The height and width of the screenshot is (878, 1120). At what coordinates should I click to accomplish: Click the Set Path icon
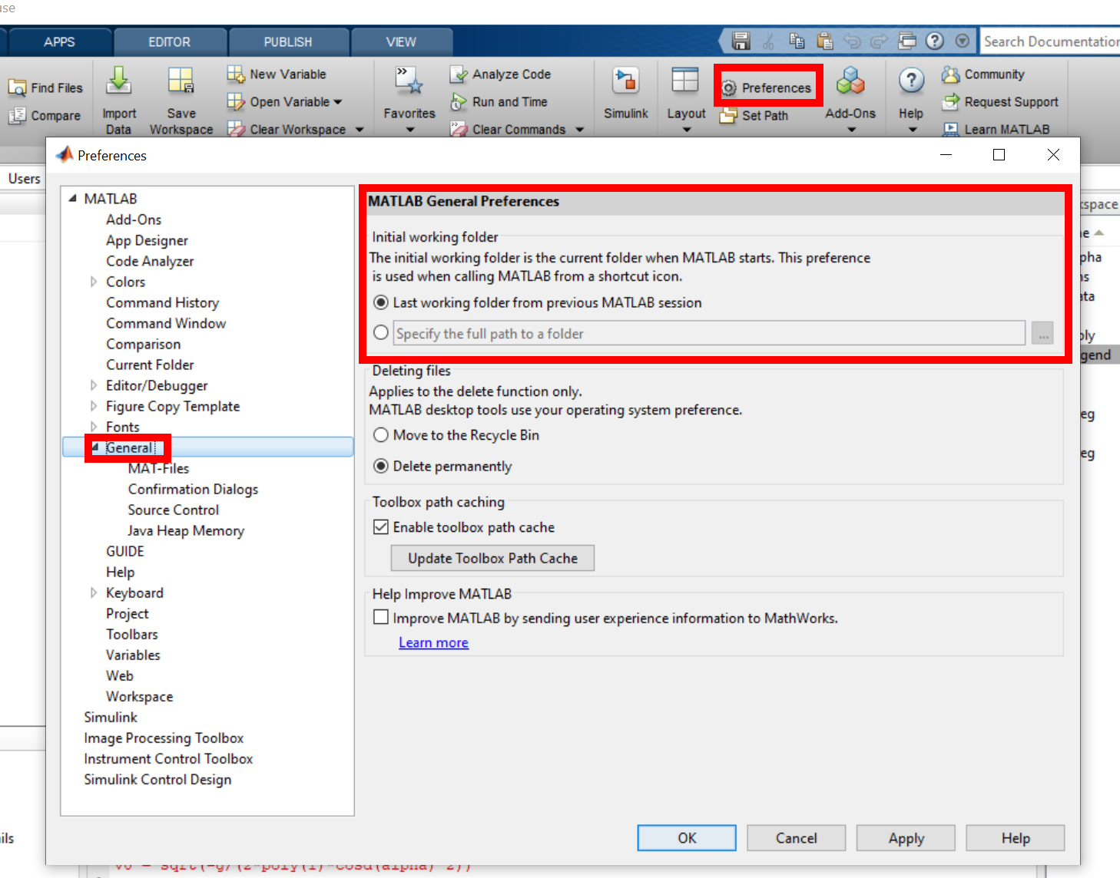[x=728, y=116]
